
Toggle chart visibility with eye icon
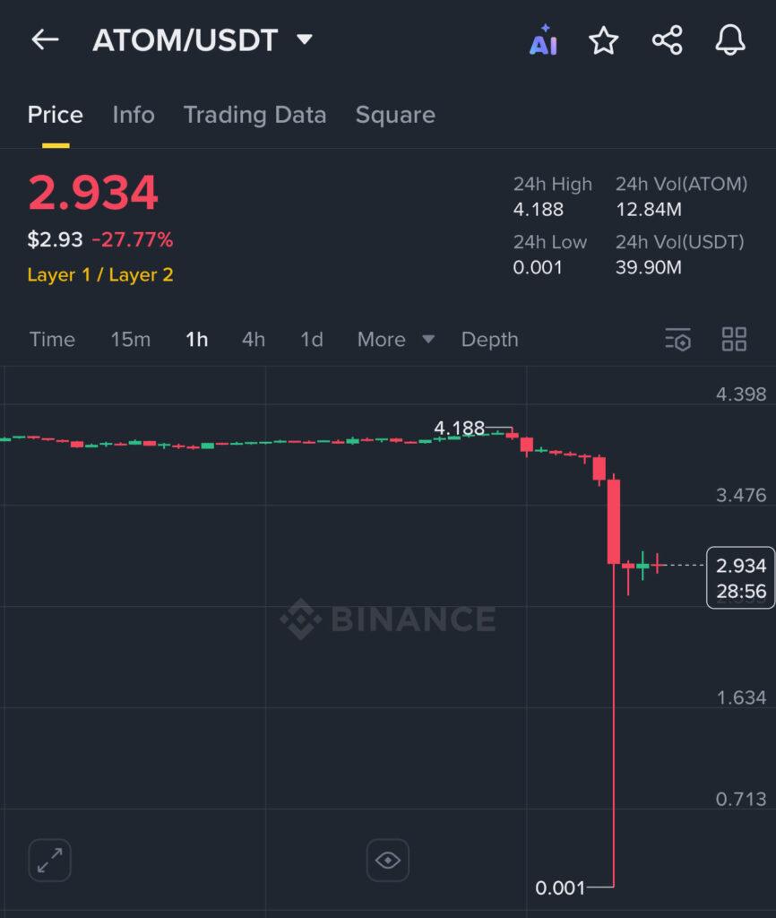pyautogui.click(x=388, y=860)
